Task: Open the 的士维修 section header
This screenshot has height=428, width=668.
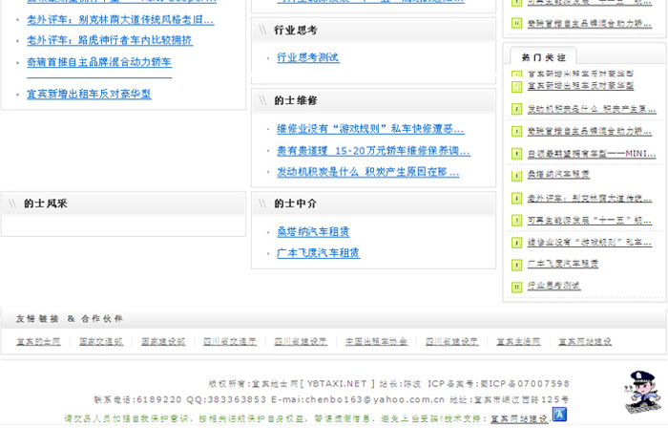Action: 296,100
